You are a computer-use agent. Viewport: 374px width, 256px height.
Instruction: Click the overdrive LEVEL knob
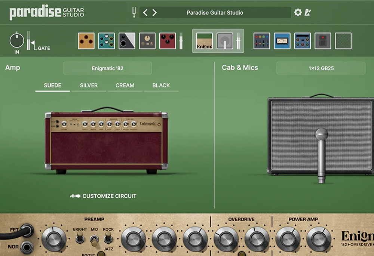226,239
